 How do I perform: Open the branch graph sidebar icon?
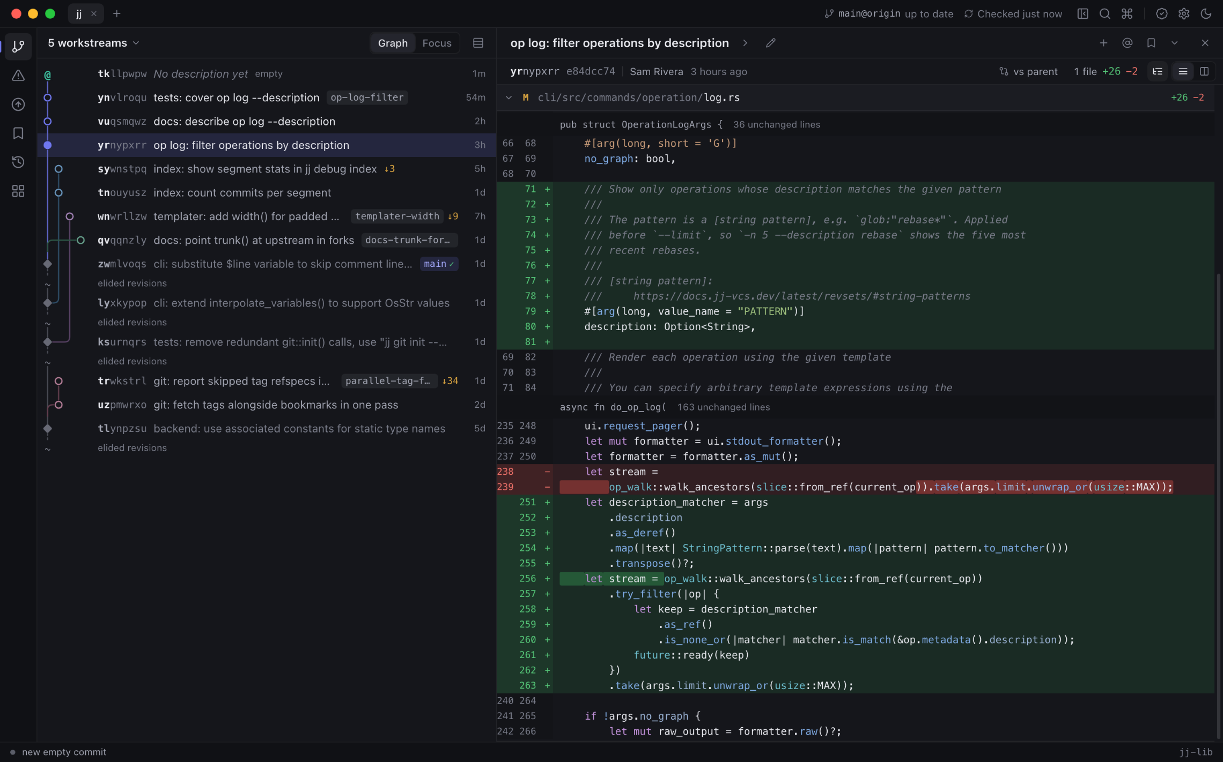(18, 47)
